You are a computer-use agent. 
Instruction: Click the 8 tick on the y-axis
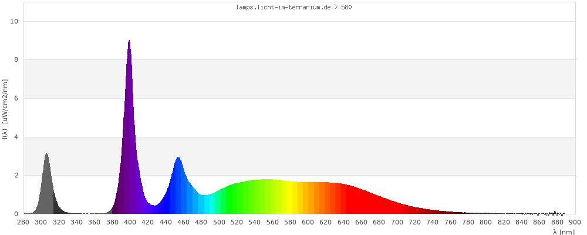pyautogui.click(x=16, y=59)
